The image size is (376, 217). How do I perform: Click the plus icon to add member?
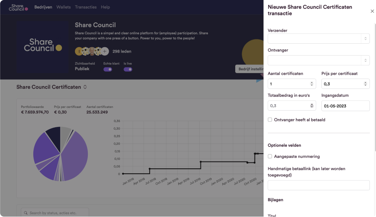(104, 51)
